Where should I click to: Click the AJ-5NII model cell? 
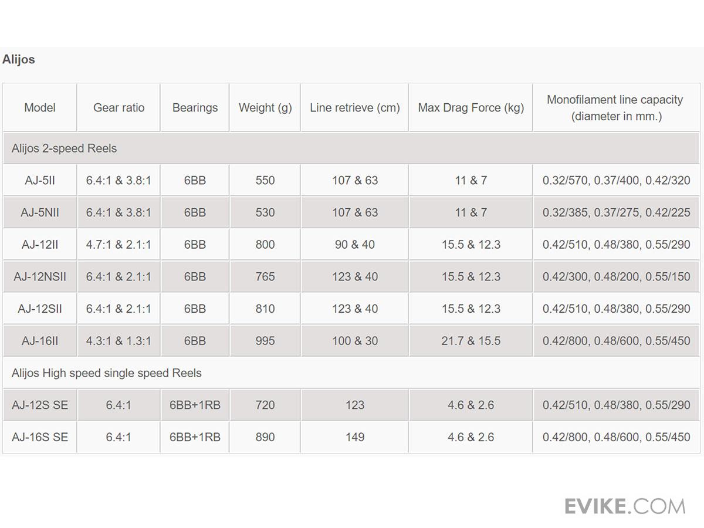pos(40,212)
